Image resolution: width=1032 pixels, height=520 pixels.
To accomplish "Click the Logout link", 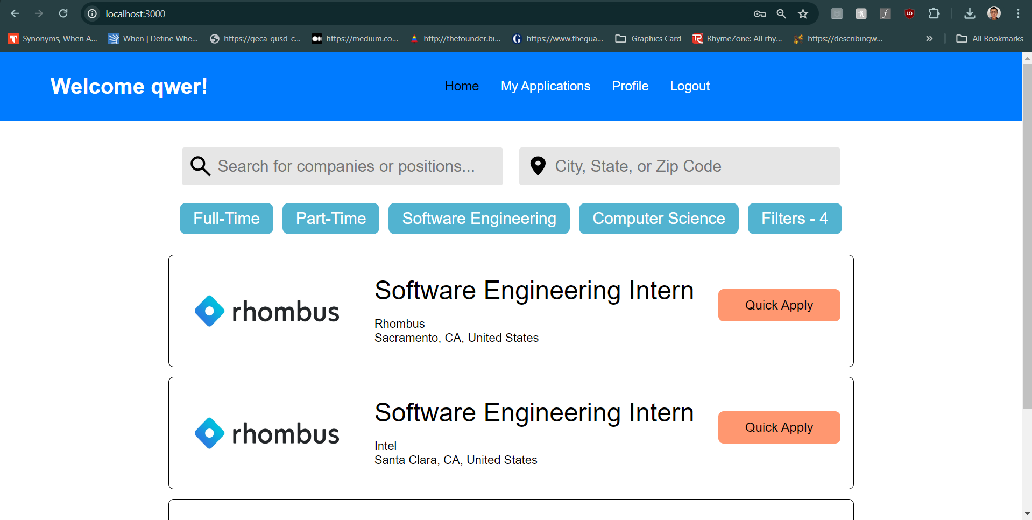I will click(x=689, y=86).
